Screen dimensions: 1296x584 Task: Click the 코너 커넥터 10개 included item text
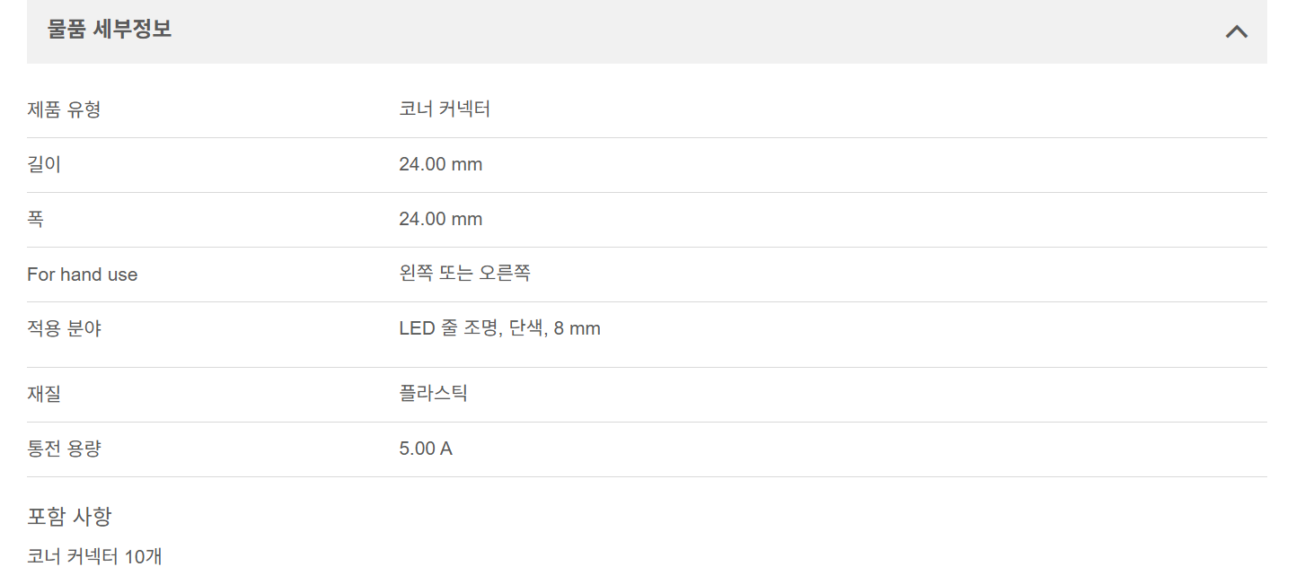tap(94, 556)
